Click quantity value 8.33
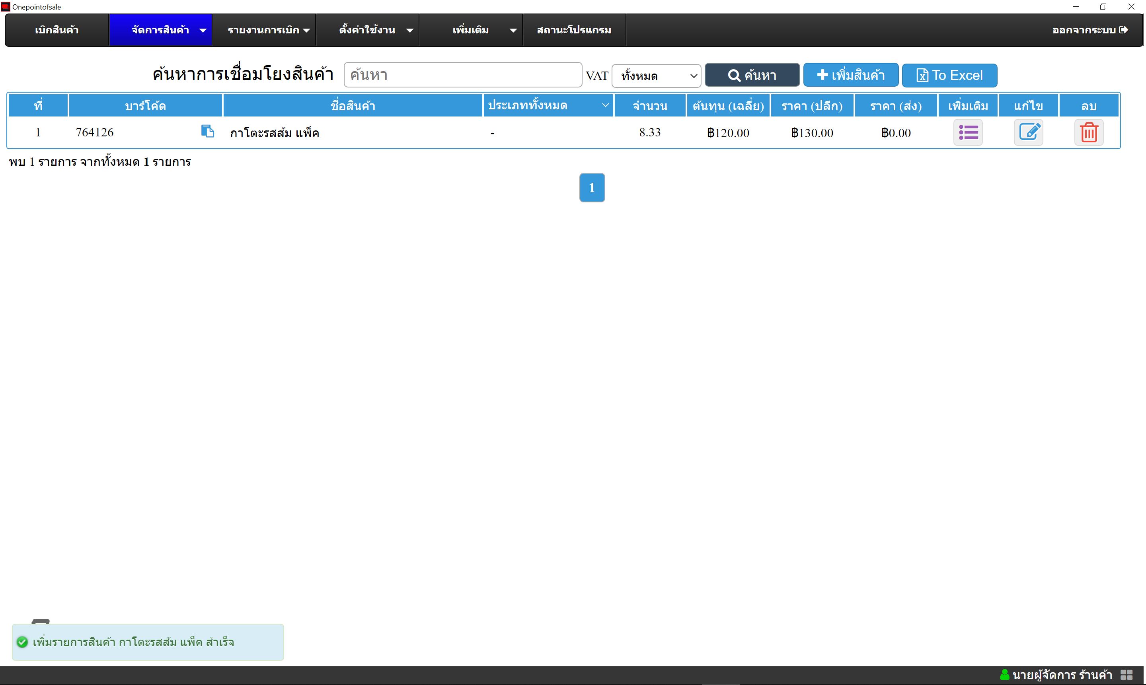Viewport: 1146px width, 685px height. 650,132
